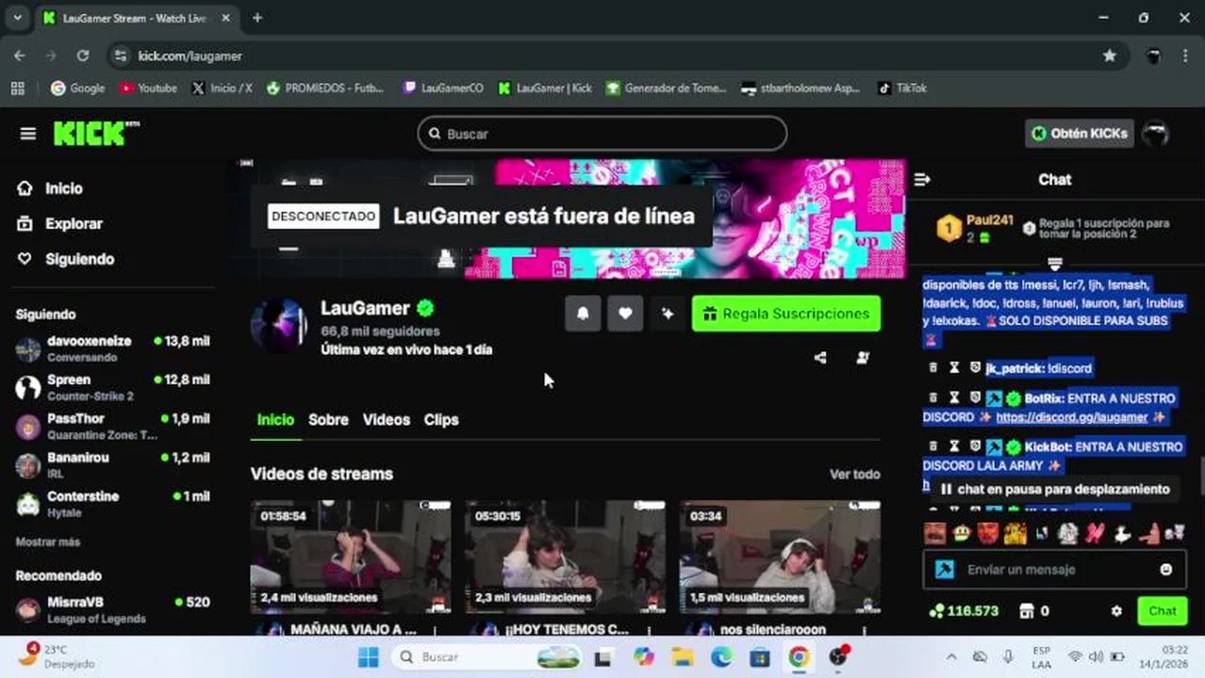Toggle follow heart for LauGamer
1205x678 pixels.
pos(625,314)
